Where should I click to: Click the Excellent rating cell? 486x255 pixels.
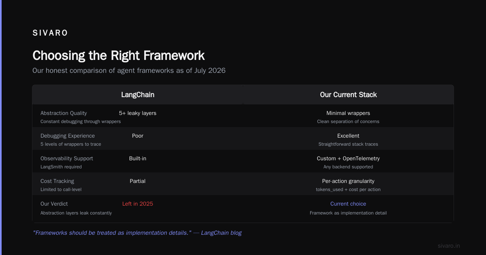coord(348,136)
